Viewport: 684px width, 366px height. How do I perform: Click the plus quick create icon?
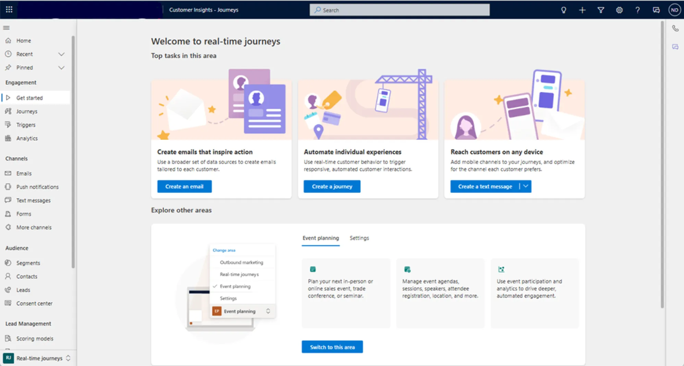point(582,10)
